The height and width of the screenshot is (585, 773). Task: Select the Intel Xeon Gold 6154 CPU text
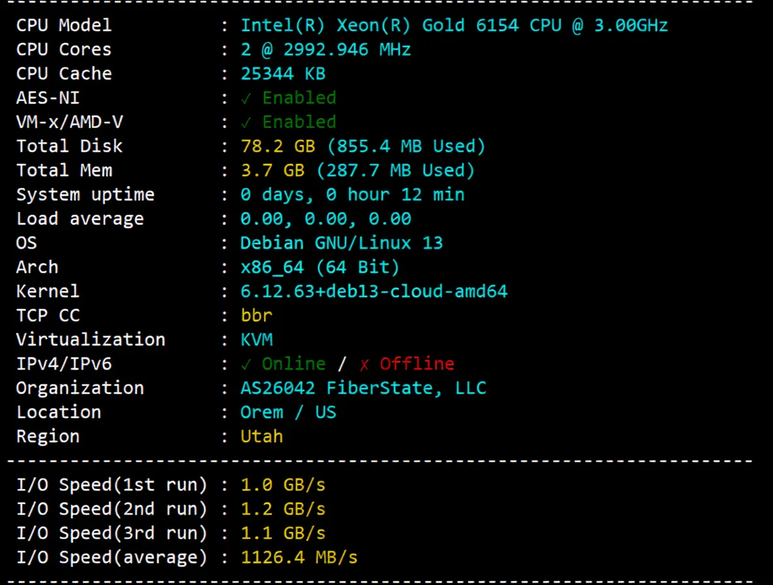tap(454, 25)
